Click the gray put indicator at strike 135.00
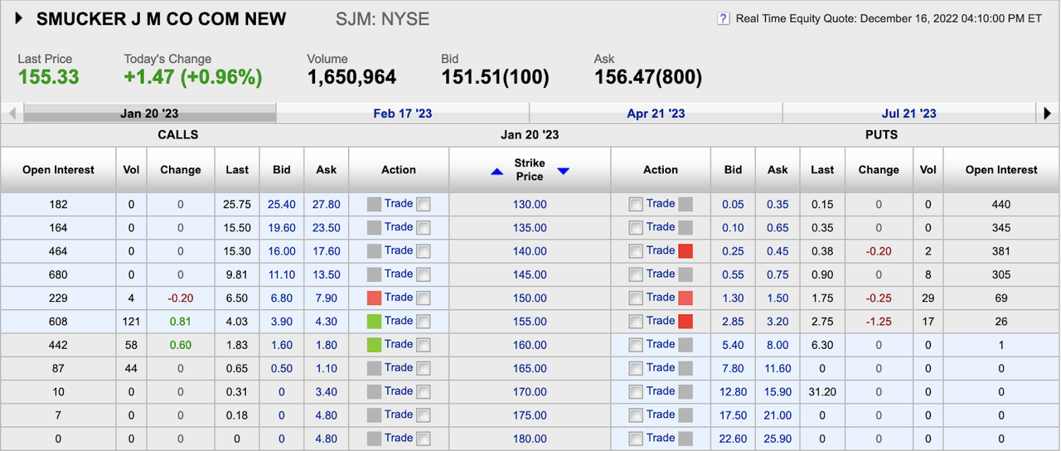1061x451 pixels. click(x=686, y=227)
